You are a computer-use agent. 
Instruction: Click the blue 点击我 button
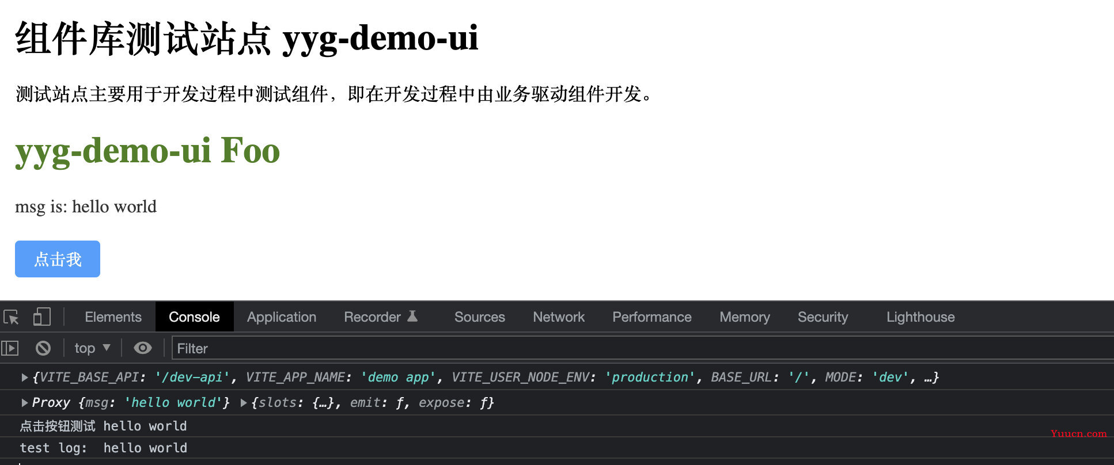tap(58, 259)
